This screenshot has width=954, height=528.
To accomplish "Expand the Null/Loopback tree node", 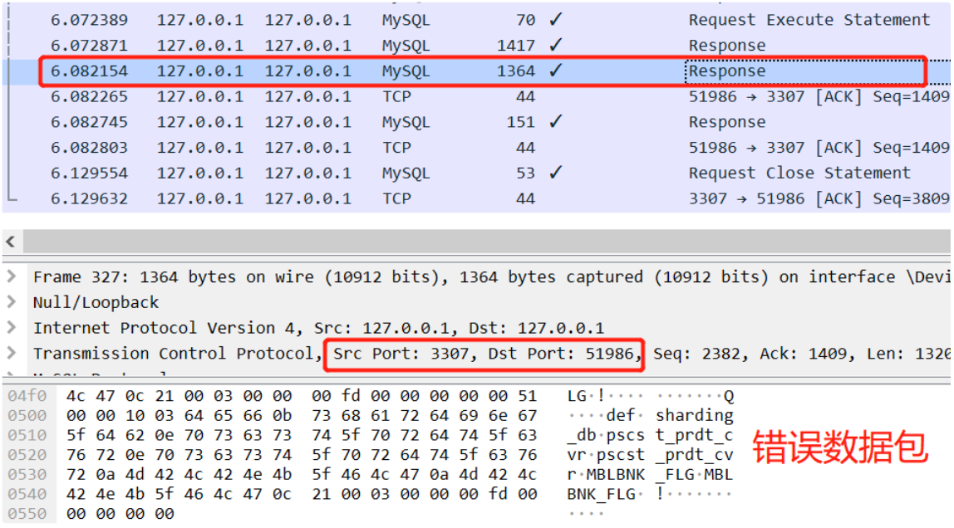I will point(12,302).
